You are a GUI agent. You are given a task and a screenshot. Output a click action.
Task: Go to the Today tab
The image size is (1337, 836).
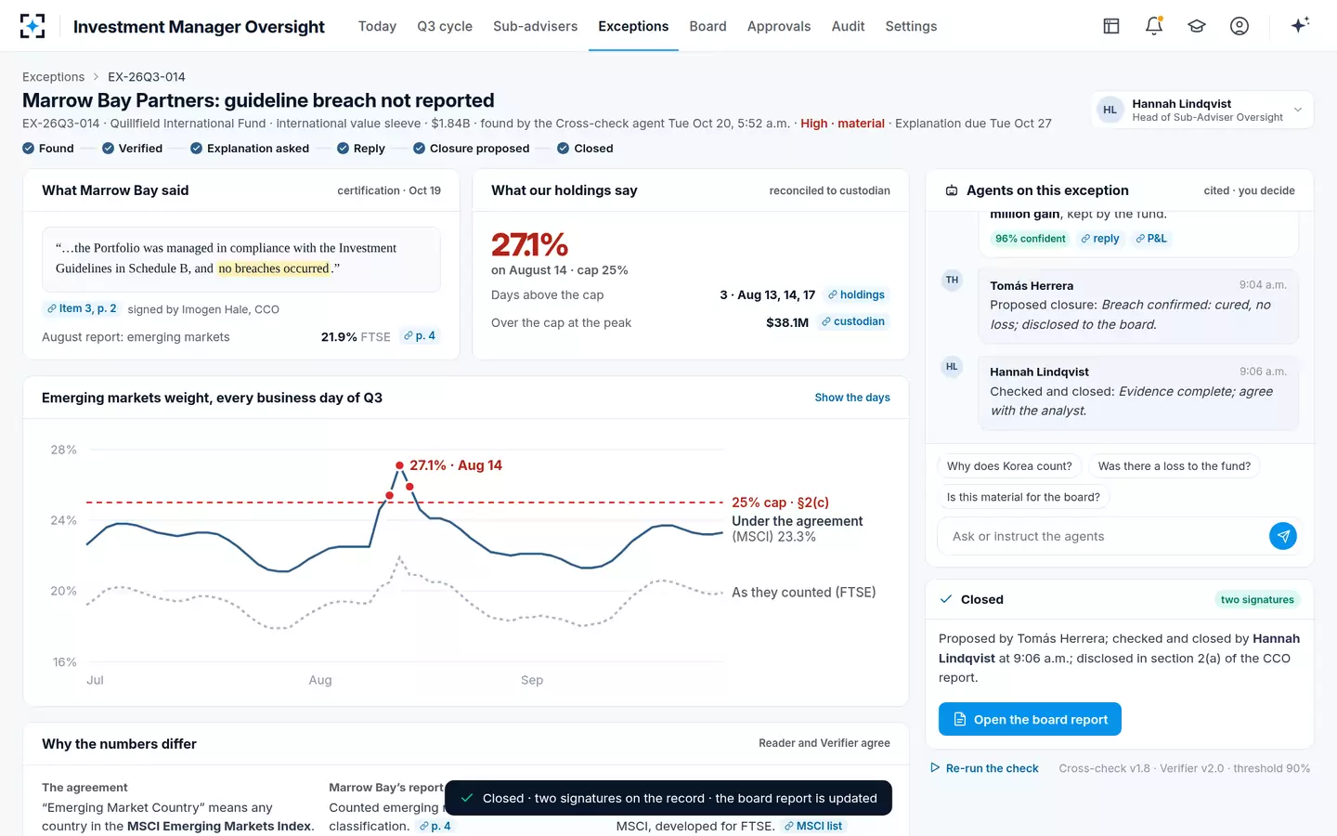click(x=377, y=26)
